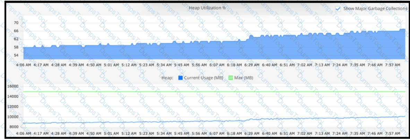
Task: Click the 4:28 AM tick on the lower chart
Action: (59, 133)
